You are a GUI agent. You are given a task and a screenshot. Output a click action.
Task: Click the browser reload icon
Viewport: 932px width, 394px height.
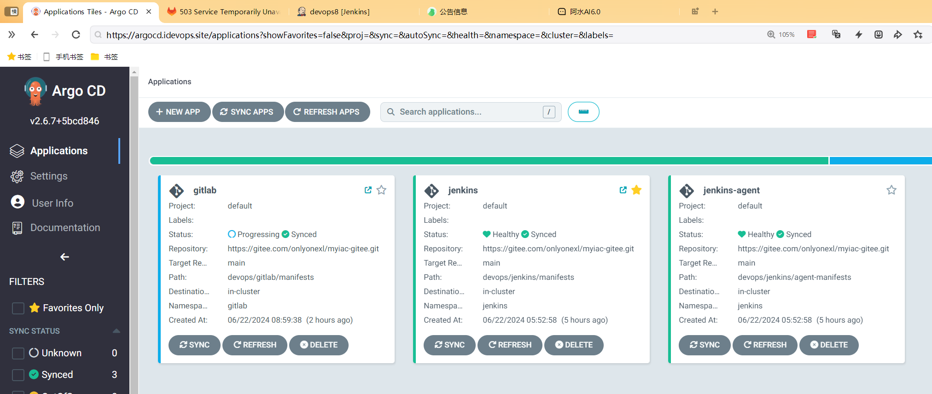click(76, 35)
